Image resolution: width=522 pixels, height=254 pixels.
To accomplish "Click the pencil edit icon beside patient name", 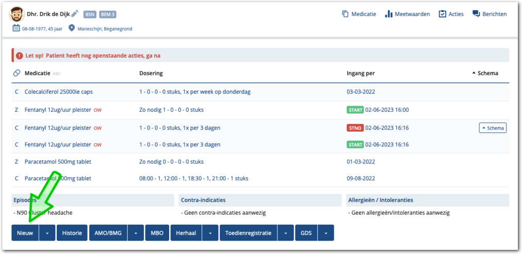I will click(x=75, y=14).
